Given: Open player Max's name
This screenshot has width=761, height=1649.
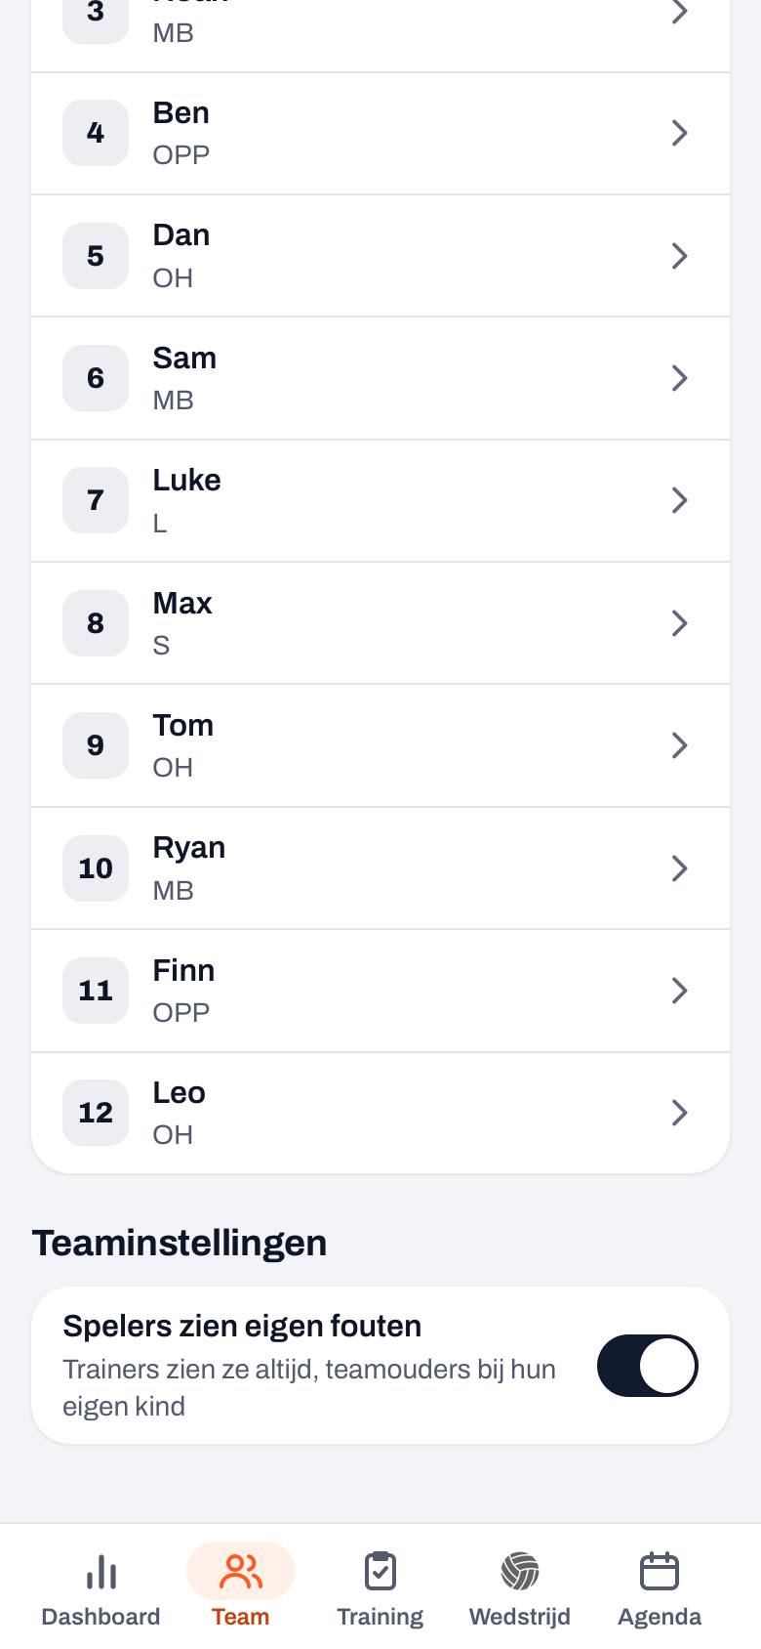Looking at the screenshot, I should pyautogui.click(x=182, y=603).
